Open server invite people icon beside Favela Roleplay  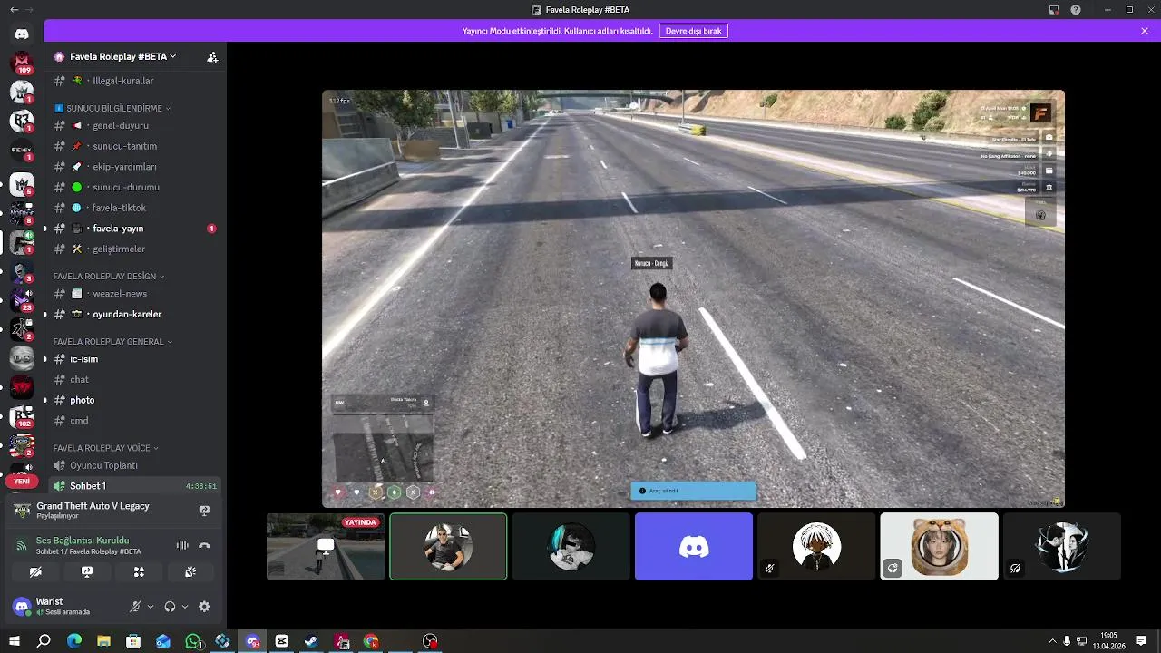coord(212,56)
